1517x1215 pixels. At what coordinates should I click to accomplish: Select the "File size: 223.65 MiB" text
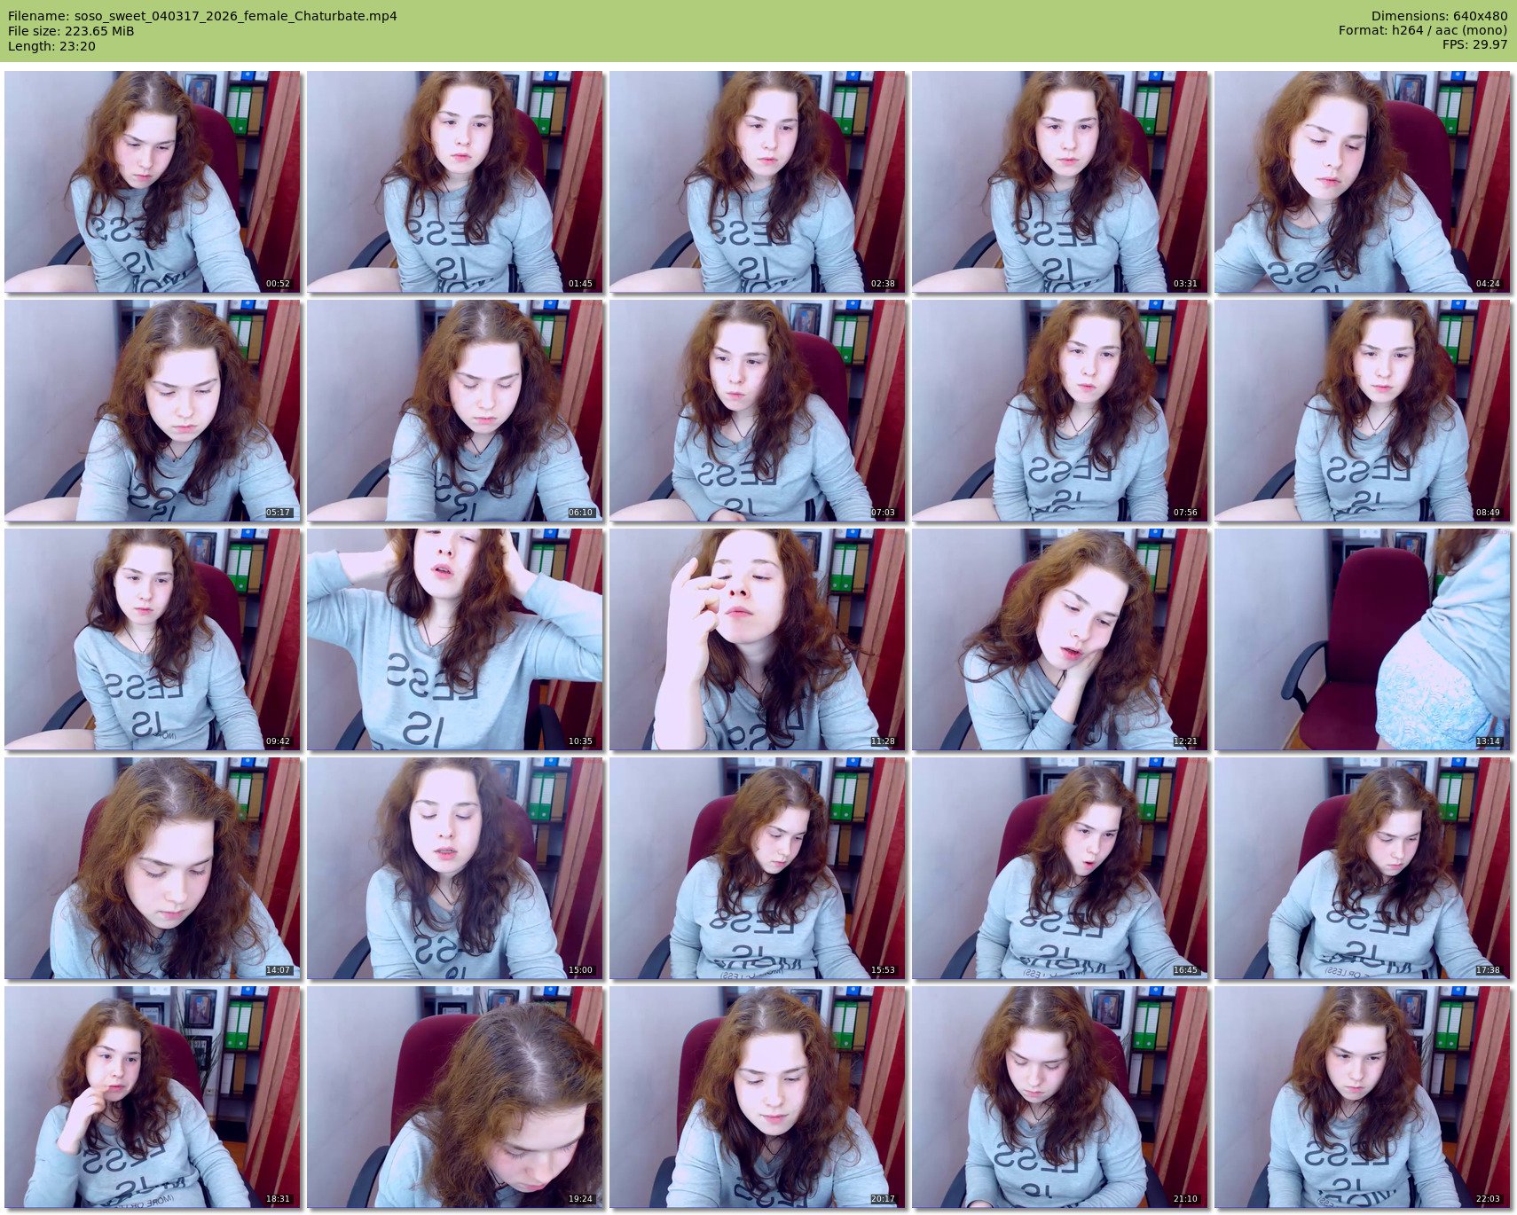click(71, 31)
